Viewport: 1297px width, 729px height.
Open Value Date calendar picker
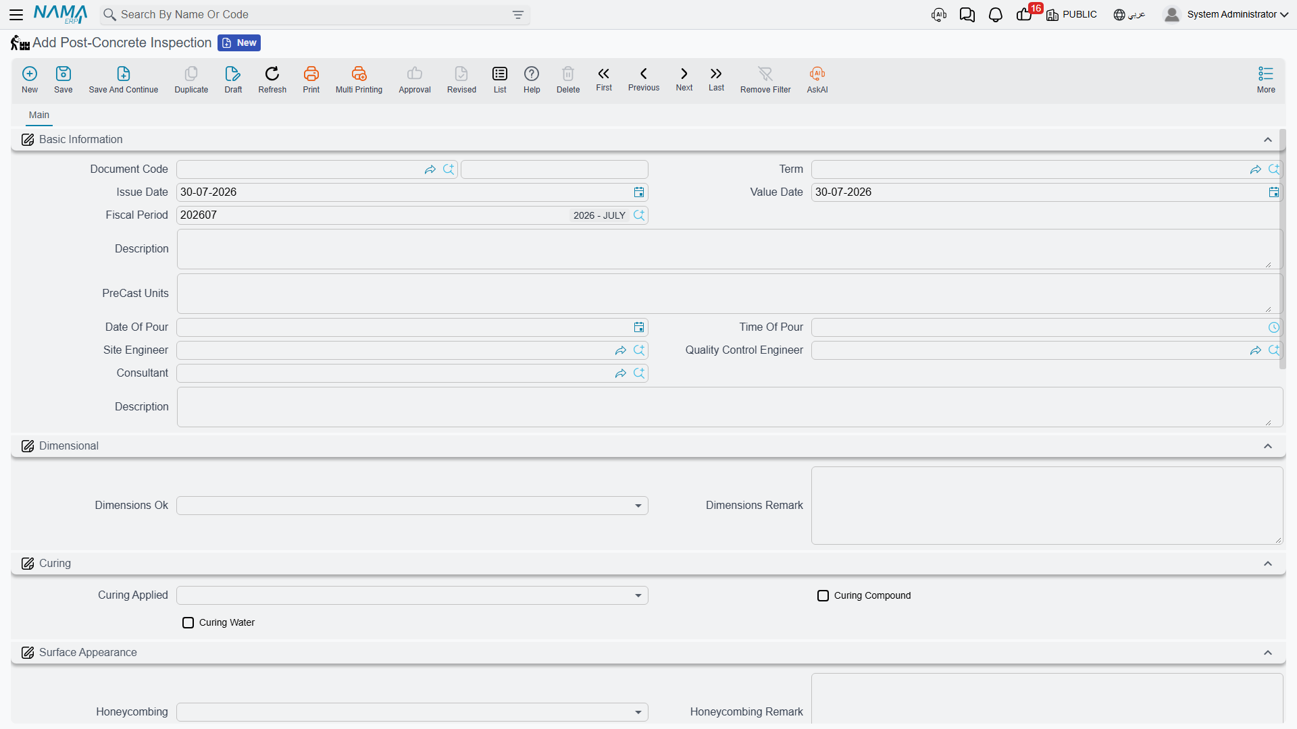point(1274,192)
